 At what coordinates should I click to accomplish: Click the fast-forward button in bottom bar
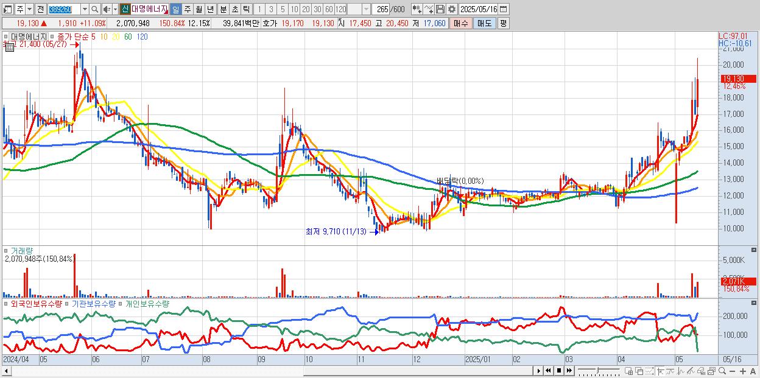[x=569, y=371]
